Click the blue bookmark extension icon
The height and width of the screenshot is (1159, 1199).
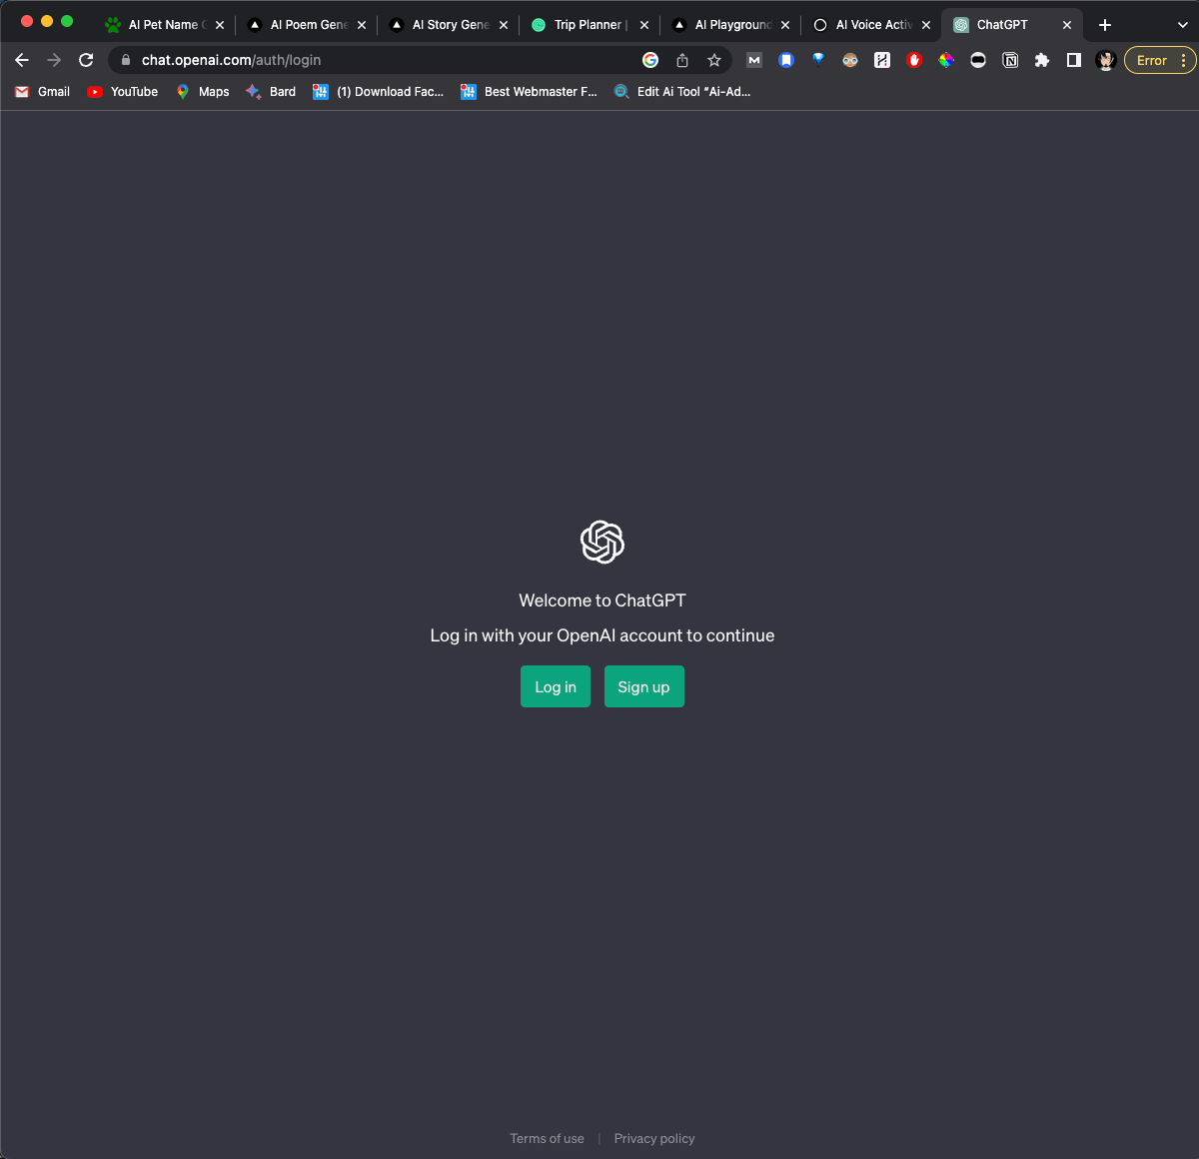point(786,60)
